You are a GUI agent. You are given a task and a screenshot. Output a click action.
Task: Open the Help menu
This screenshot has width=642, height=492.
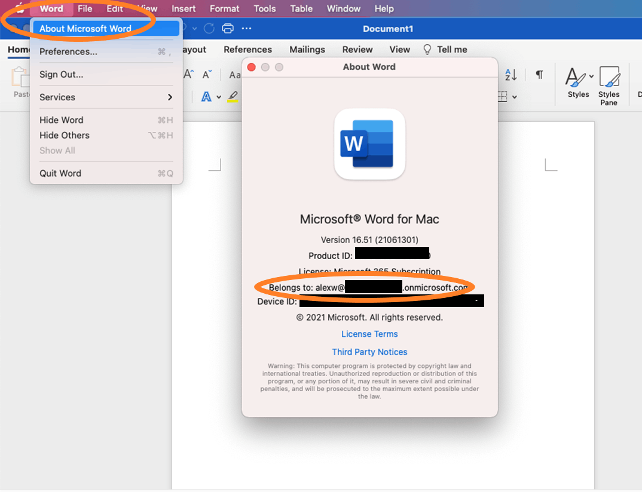(x=384, y=8)
